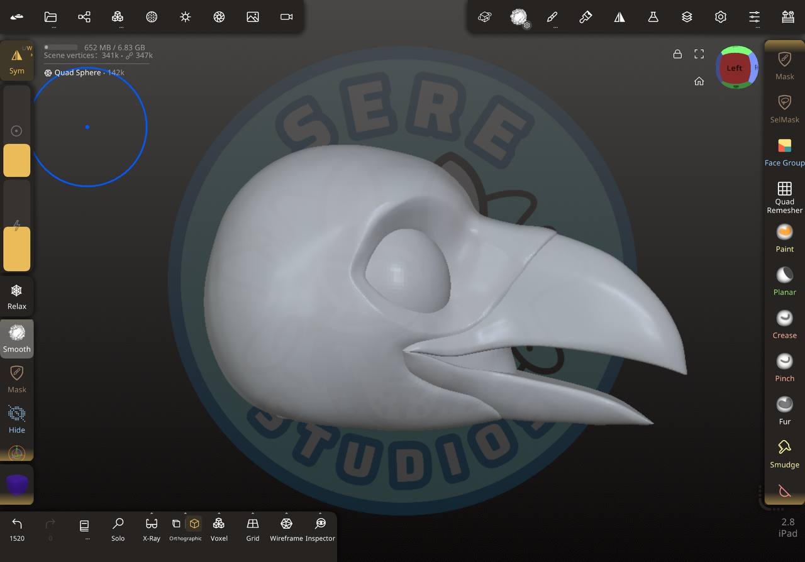The height and width of the screenshot is (562, 805).
Task: Open the Settings gear menu
Action: 721,17
